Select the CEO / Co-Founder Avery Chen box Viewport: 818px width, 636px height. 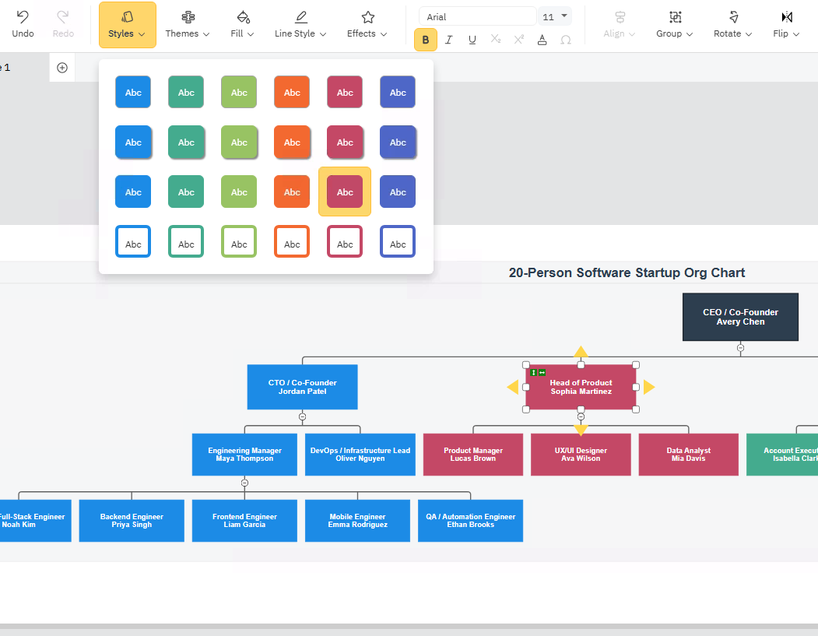click(740, 317)
